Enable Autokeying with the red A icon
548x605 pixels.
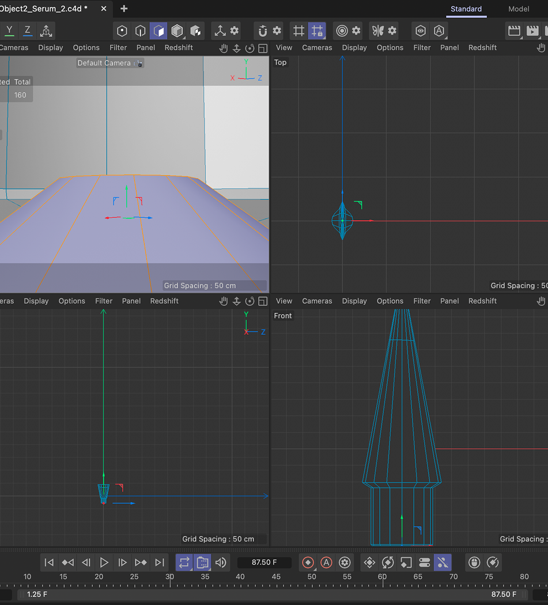[326, 562]
